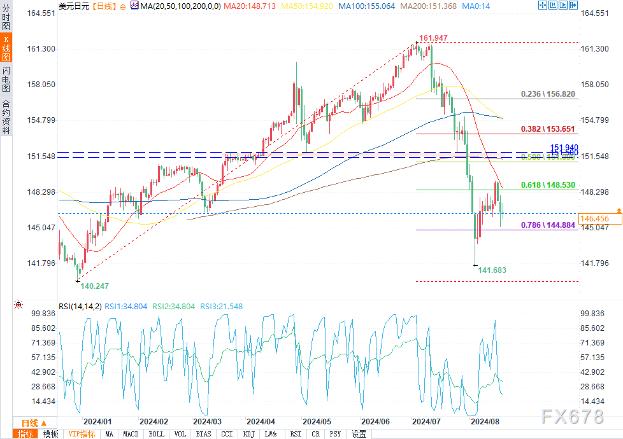Click the 161.947 high price label

click(433, 38)
